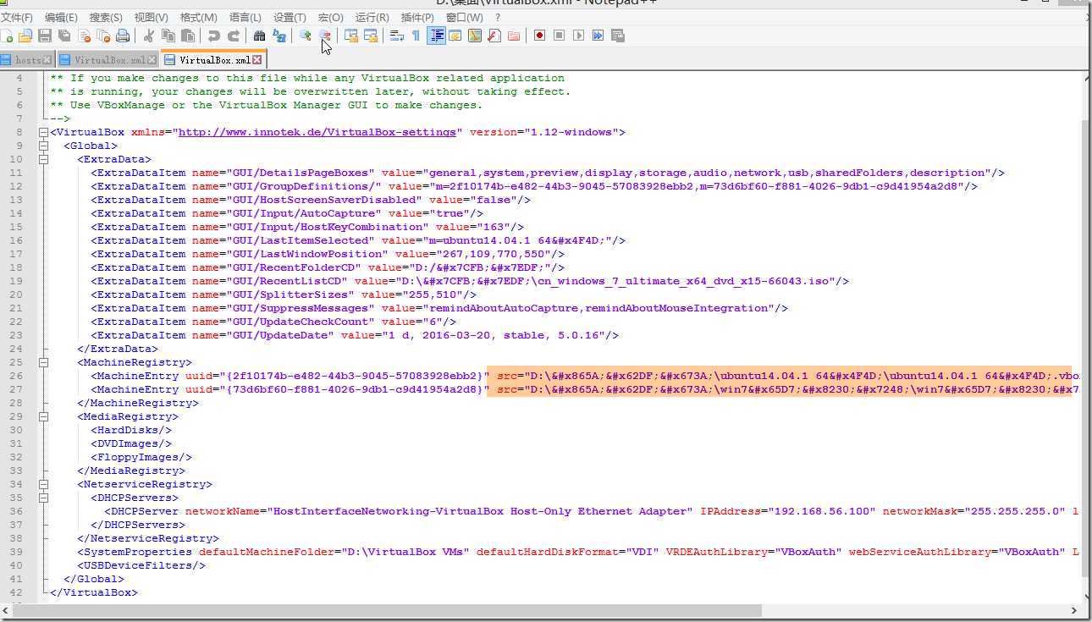The width and height of the screenshot is (1092, 622).
Task: Click the Close document toolbar icon
Action: point(85,36)
